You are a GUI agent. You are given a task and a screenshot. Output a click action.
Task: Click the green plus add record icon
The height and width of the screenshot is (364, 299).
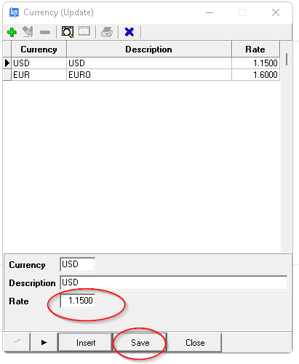click(12, 32)
